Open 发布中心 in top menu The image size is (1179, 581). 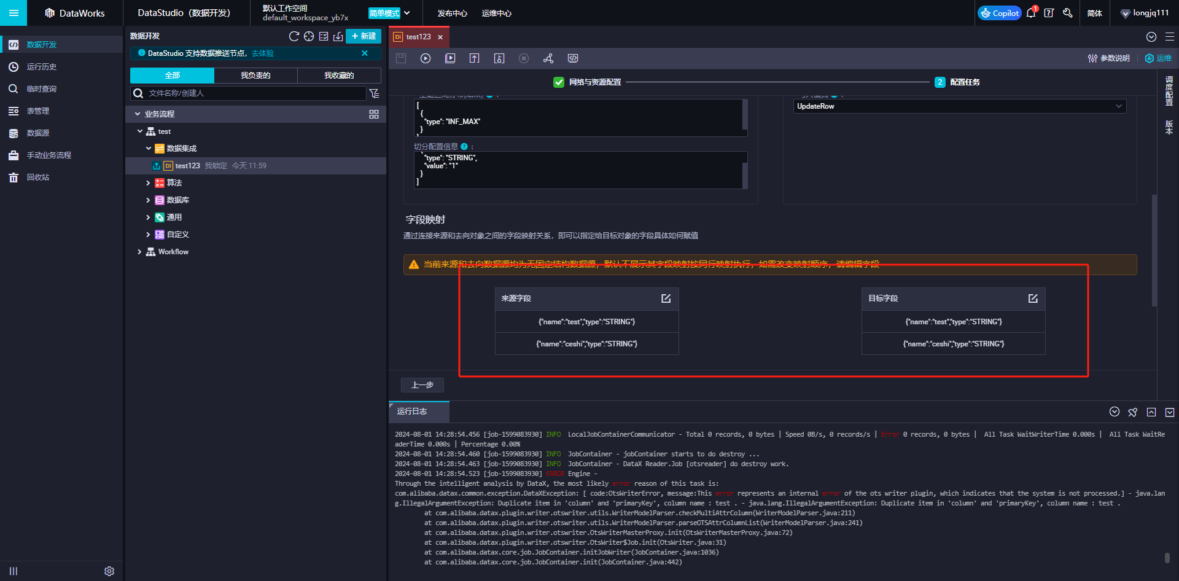click(453, 13)
